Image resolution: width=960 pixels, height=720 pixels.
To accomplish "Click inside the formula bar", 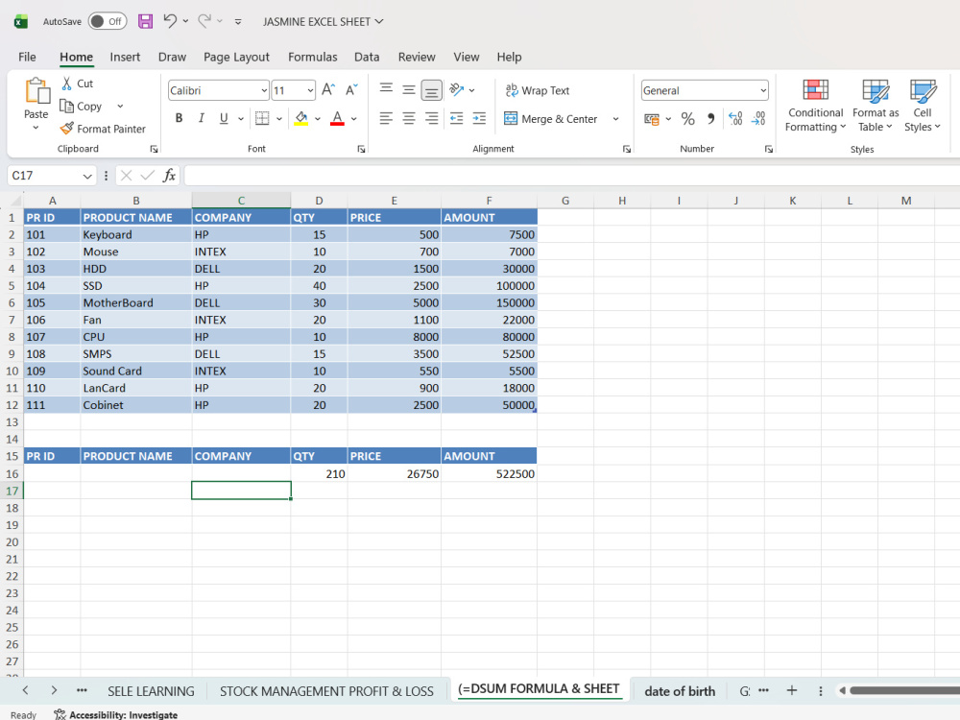I will [572, 176].
